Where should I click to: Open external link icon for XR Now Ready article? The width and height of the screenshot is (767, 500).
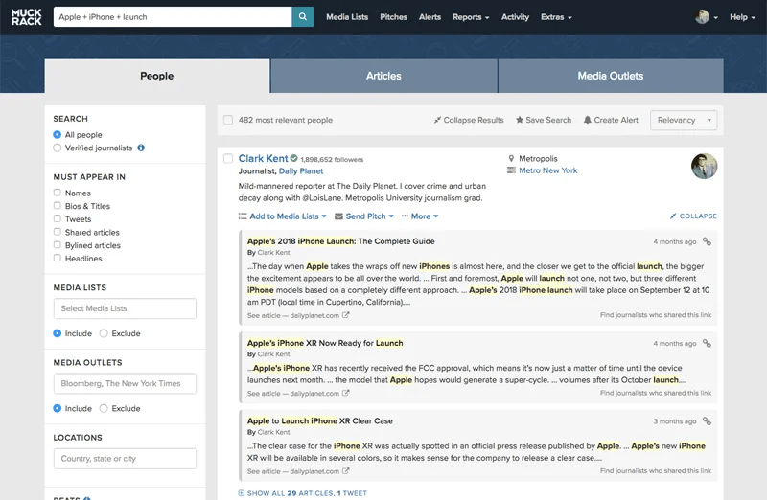[x=346, y=393]
